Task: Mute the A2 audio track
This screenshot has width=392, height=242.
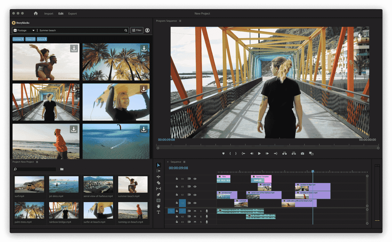Action: tap(195, 217)
